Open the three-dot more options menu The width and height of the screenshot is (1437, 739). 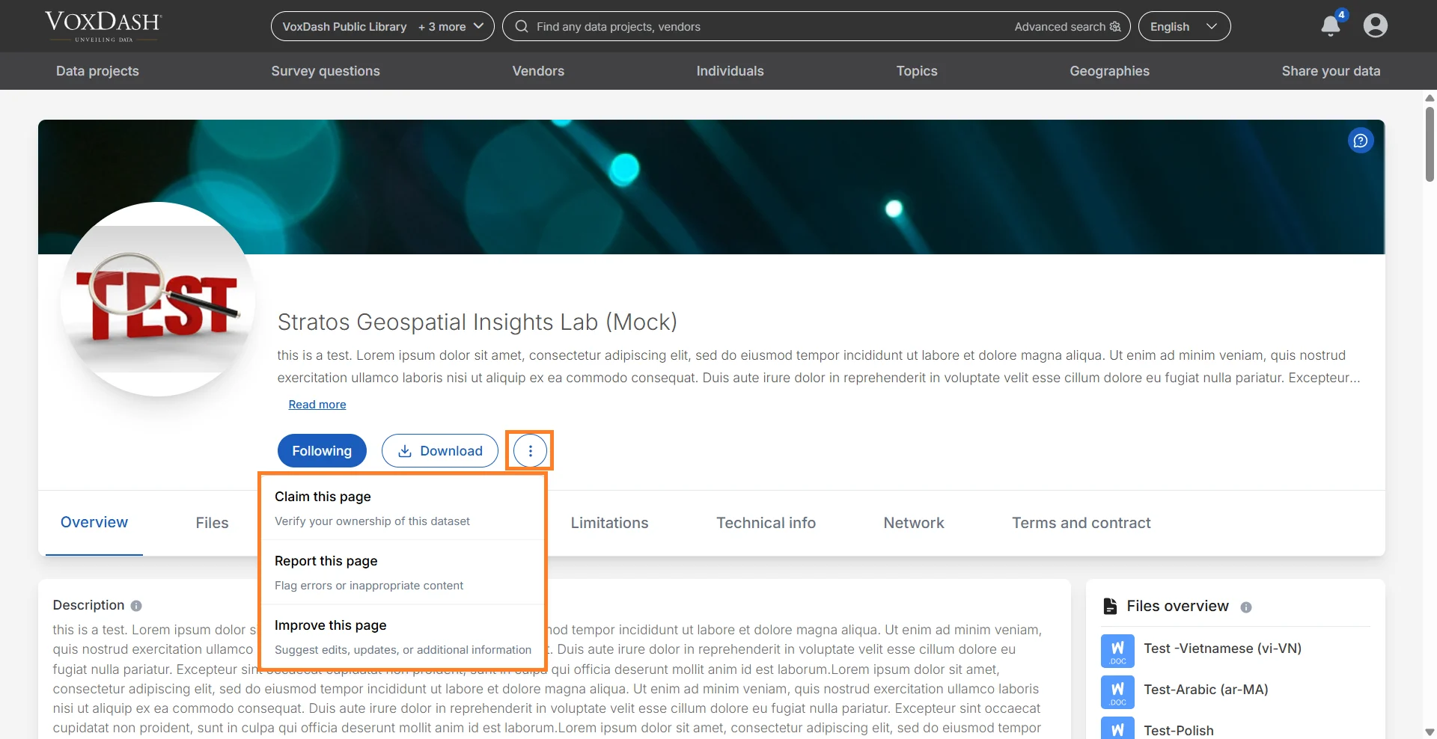pyautogui.click(x=530, y=451)
